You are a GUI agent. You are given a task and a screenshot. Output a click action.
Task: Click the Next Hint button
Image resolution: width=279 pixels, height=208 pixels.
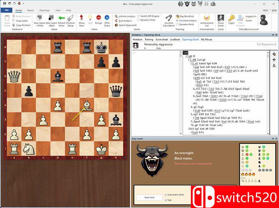tap(149, 198)
